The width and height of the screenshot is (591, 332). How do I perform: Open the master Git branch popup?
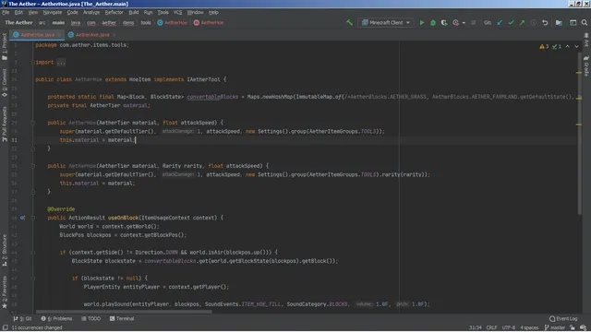coord(555,327)
